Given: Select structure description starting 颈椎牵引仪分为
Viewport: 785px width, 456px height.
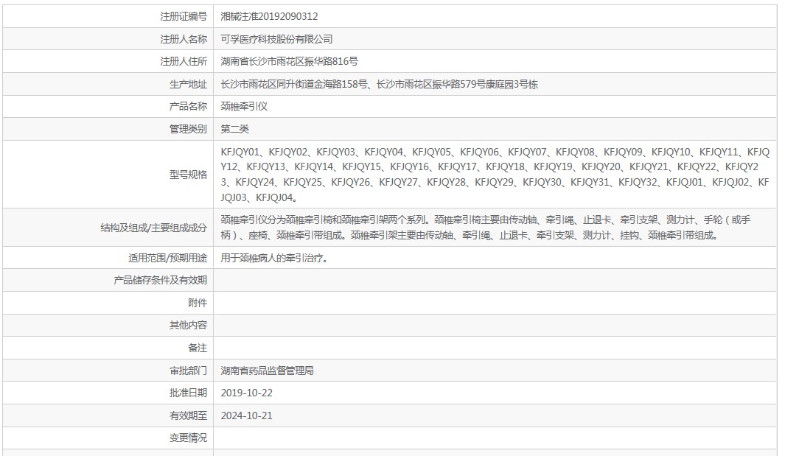Looking at the screenshot, I should pos(486,227).
